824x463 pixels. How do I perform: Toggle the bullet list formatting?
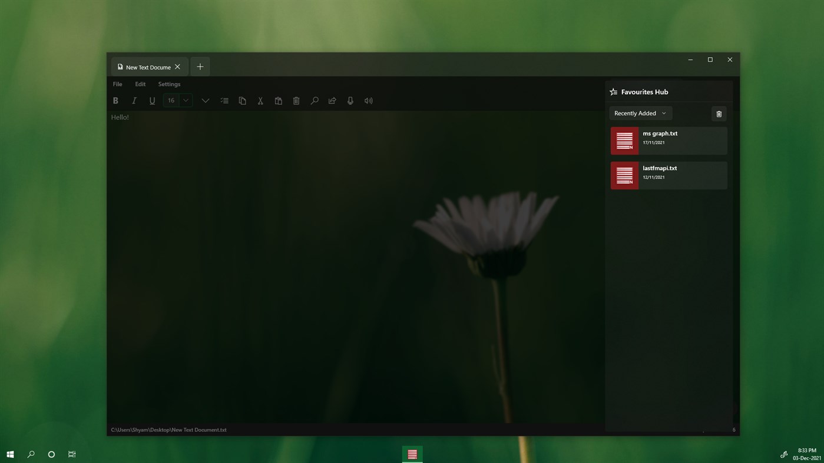tap(224, 100)
